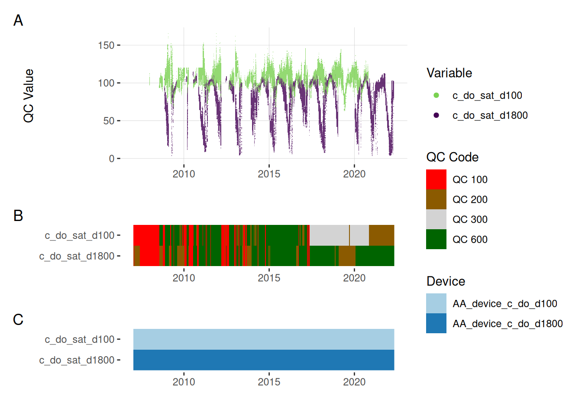Select the red QC 100 legend swatch
The image size is (582, 416).
pos(436,179)
